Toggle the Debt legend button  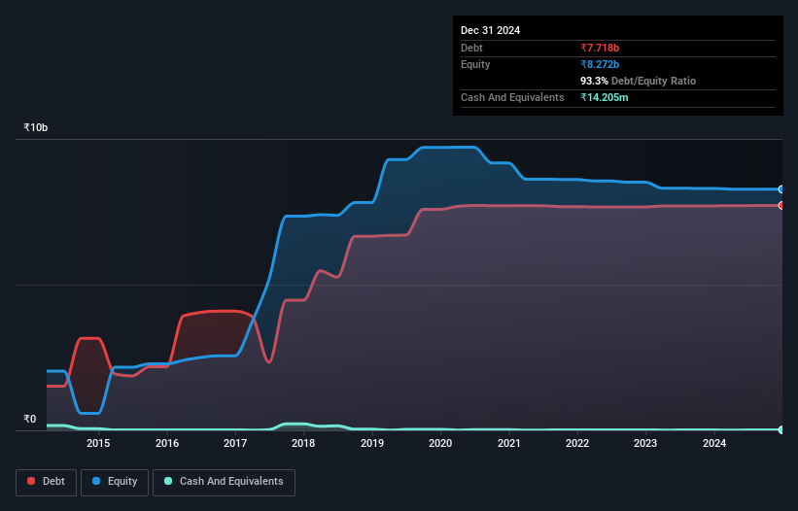pyautogui.click(x=47, y=482)
